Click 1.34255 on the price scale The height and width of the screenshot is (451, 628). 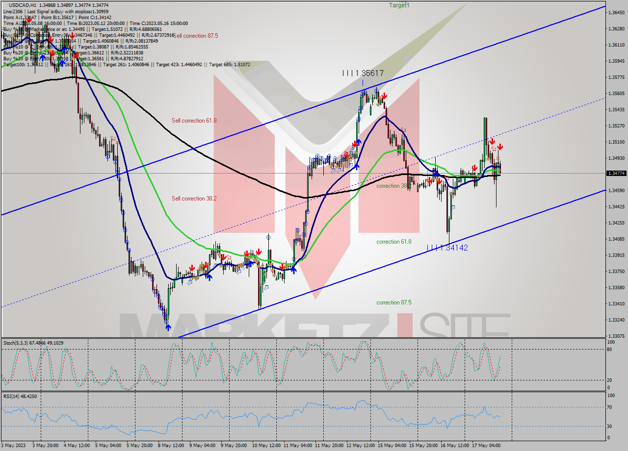point(616,223)
